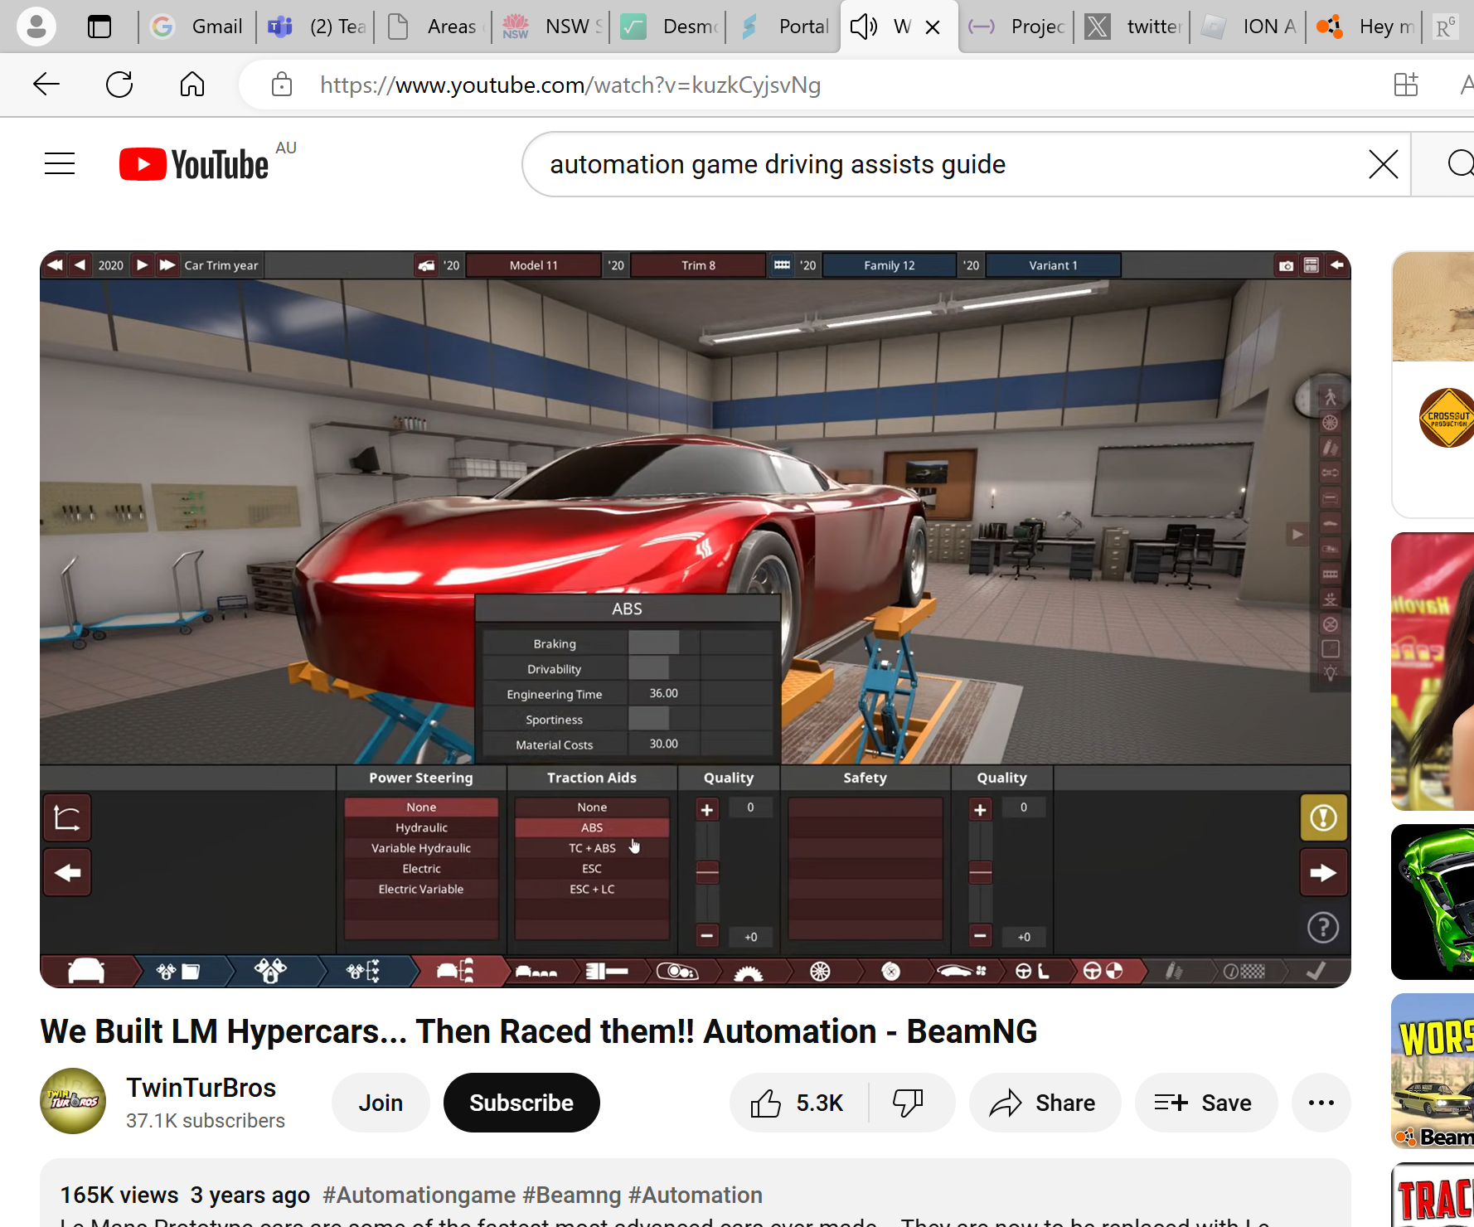1474x1227 pixels.
Task: Open the #Automationgame hashtag link
Action: coord(419,1195)
